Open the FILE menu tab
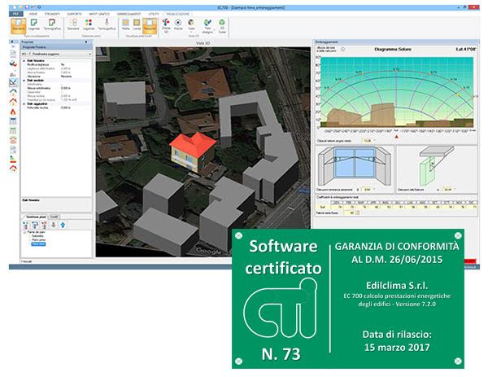488x377 pixels. (15, 14)
